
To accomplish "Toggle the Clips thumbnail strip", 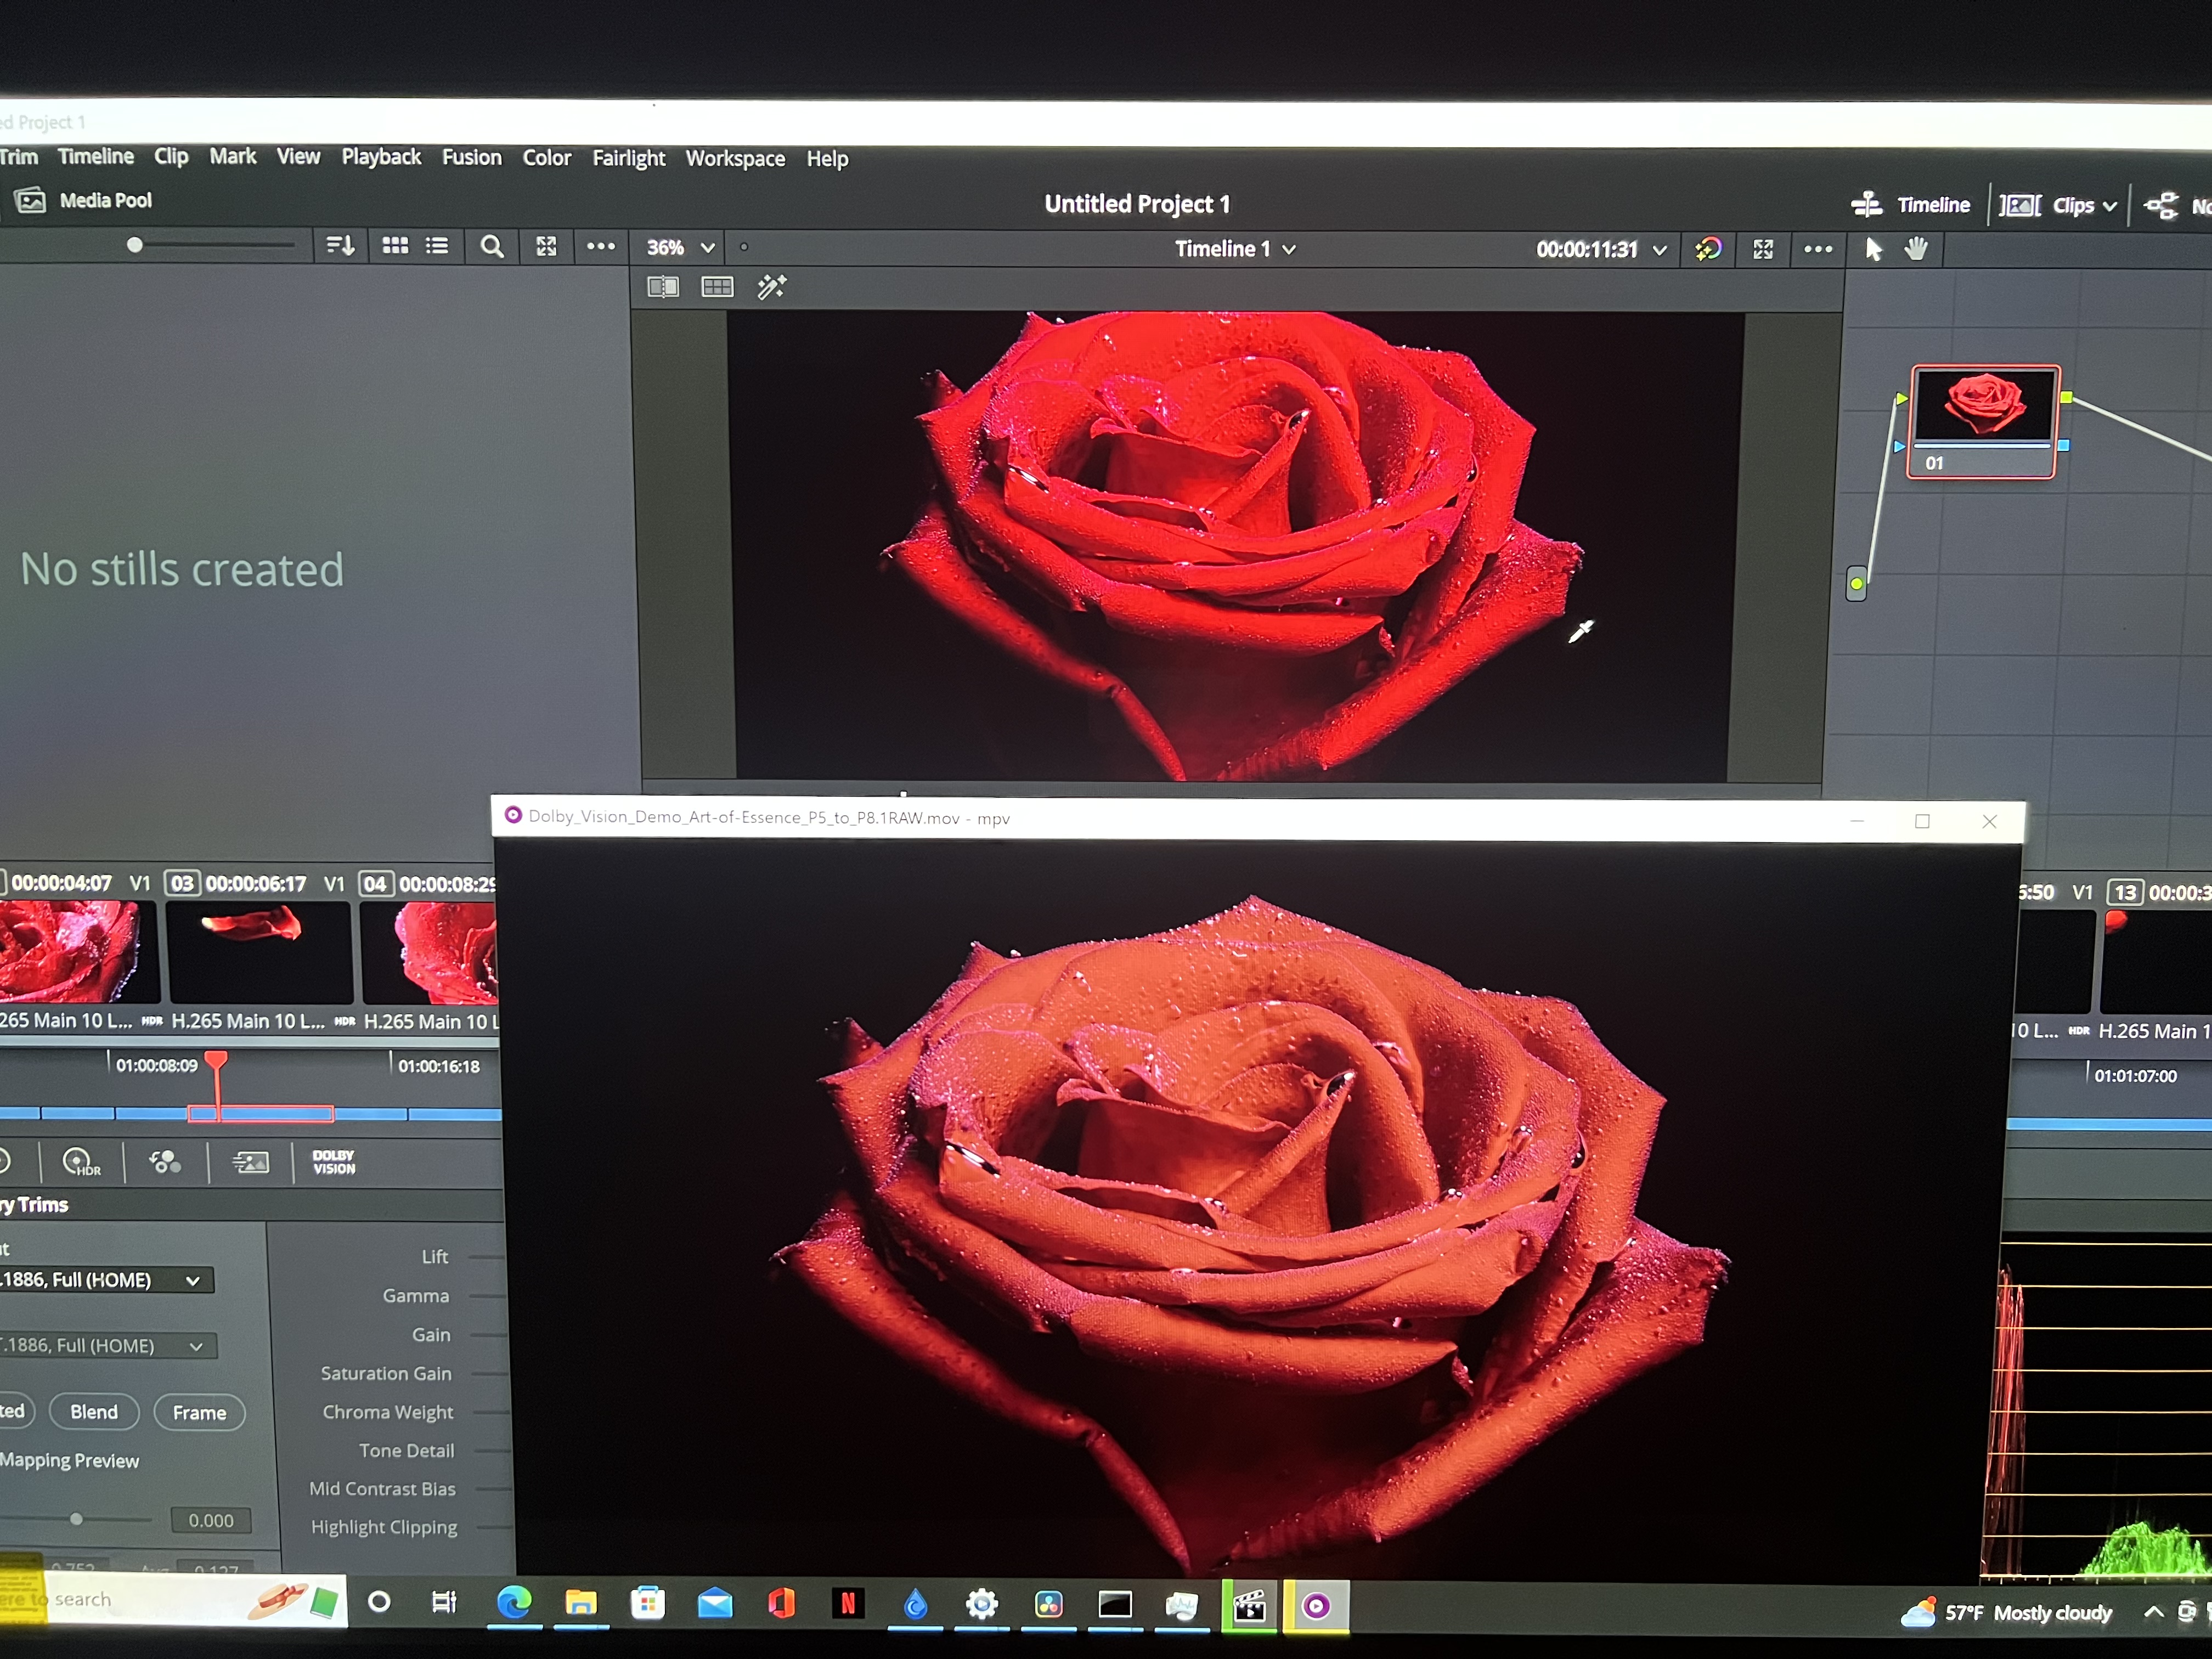I will click(2046, 206).
